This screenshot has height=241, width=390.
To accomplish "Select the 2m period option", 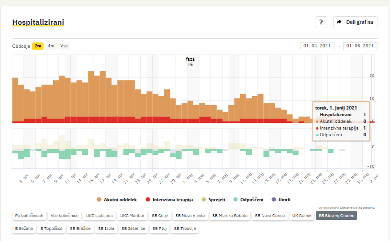I will point(37,46).
